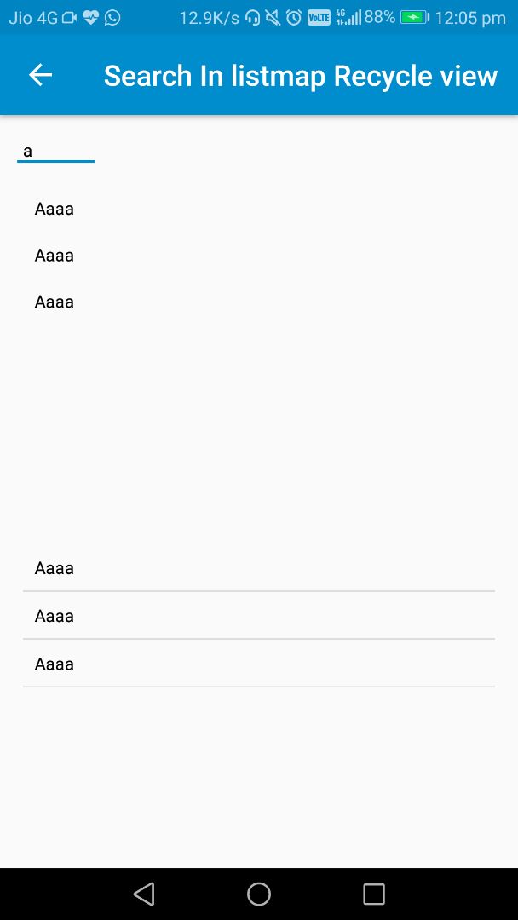Image resolution: width=518 pixels, height=920 pixels.
Task: Select the third Aaaa in the upper list
Action: [55, 302]
